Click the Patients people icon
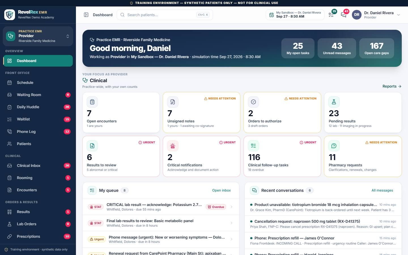This screenshot has height=255, width=408. point(9,144)
